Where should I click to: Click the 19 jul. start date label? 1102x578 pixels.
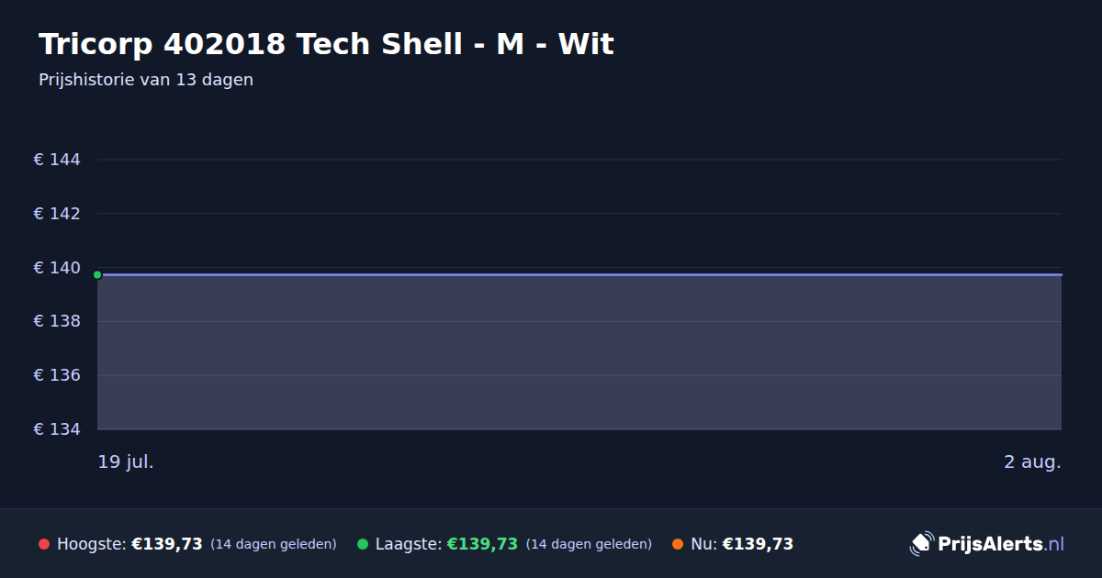click(126, 461)
